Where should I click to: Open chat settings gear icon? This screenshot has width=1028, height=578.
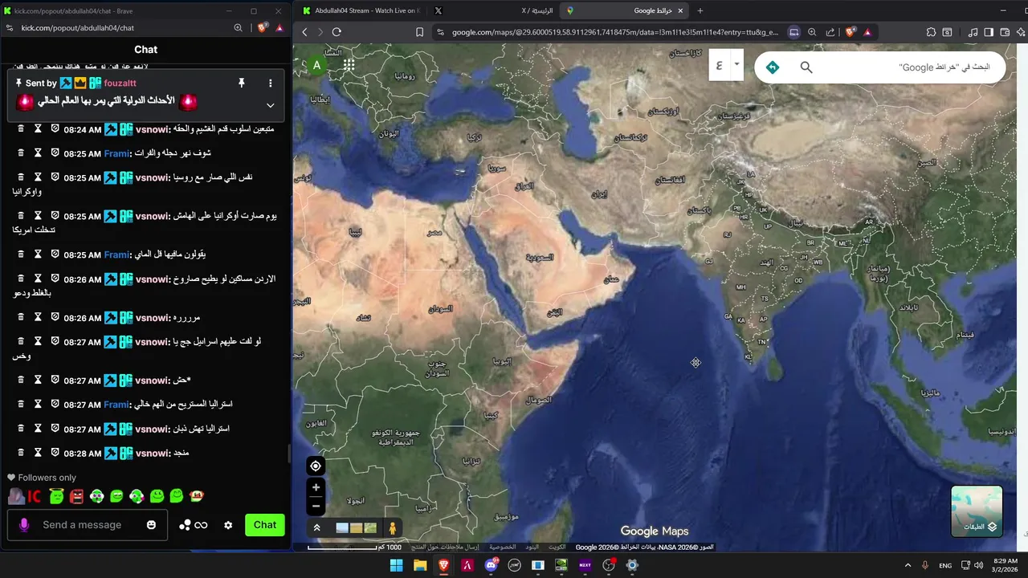(x=228, y=525)
